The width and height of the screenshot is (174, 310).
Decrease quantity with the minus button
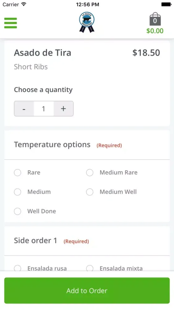(x=24, y=109)
